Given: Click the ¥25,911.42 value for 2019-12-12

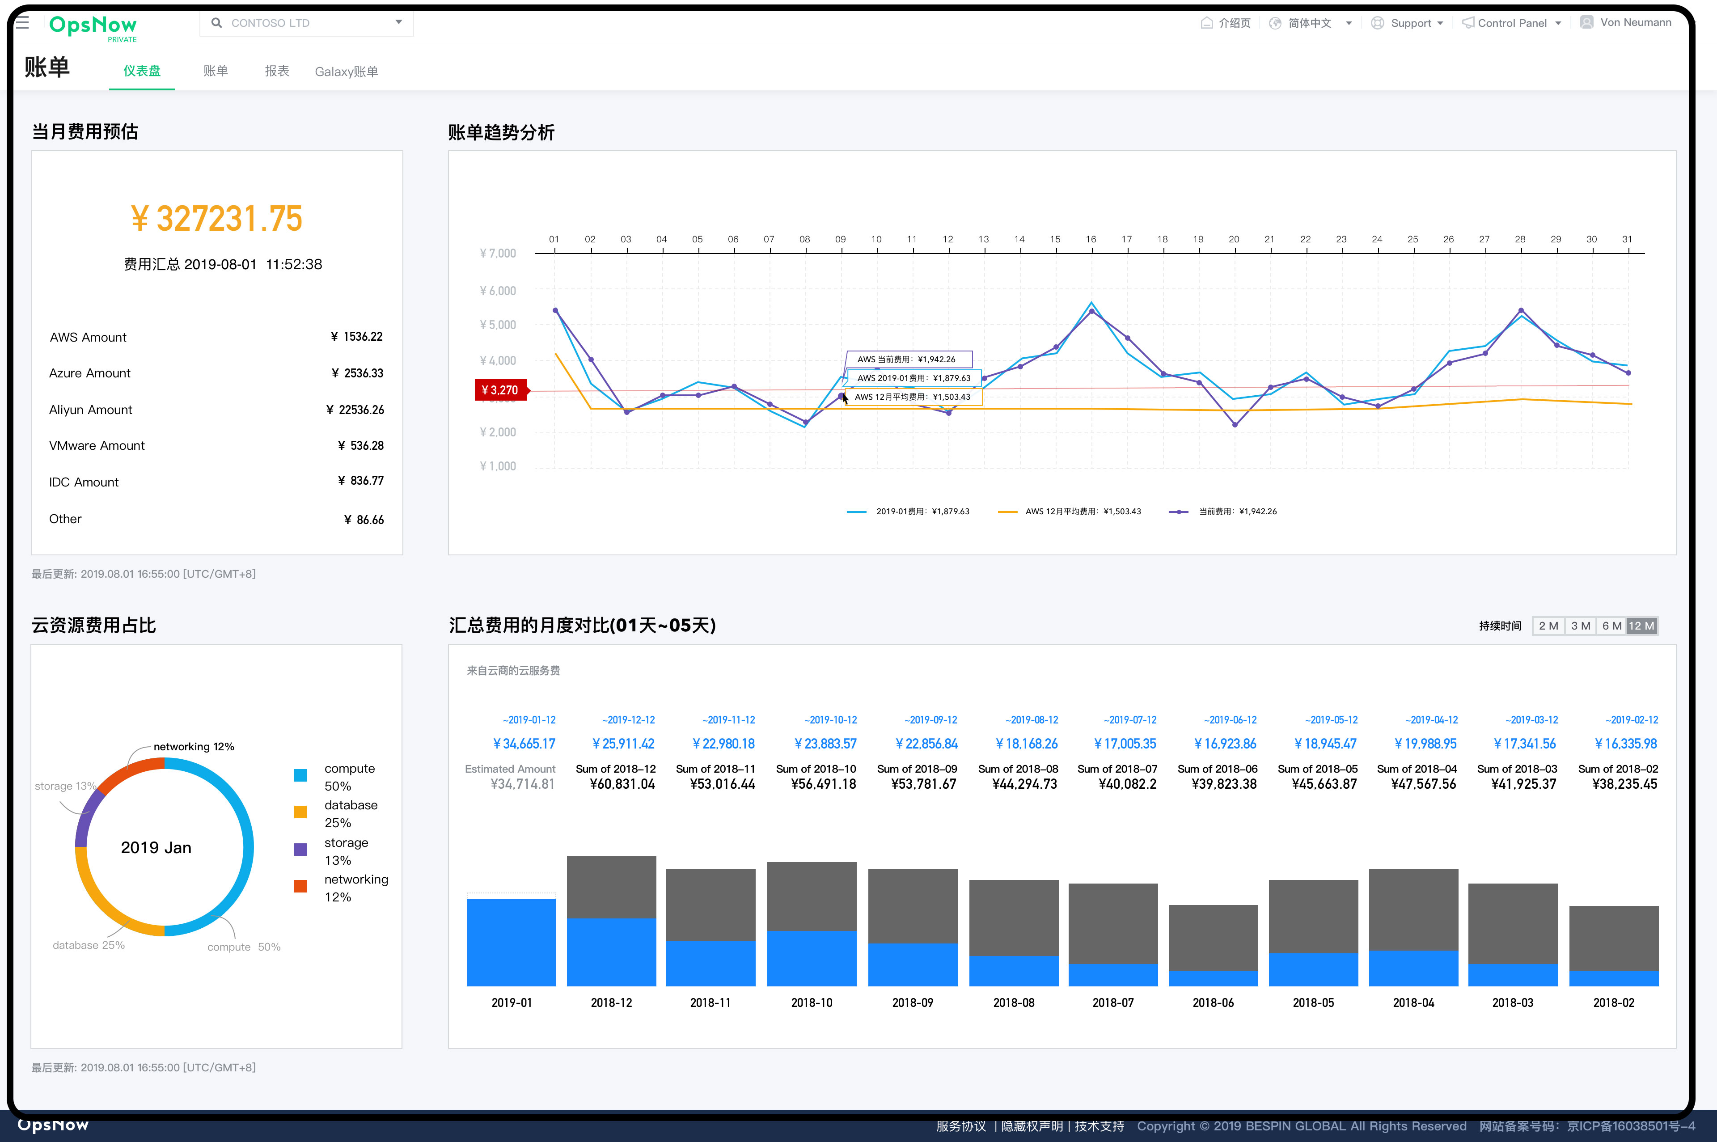Looking at the screenshot, I should click(x=623, y=744).
